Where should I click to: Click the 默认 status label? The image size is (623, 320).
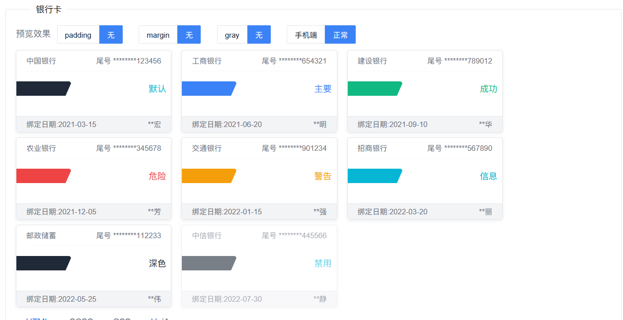[x=157, y=89]
